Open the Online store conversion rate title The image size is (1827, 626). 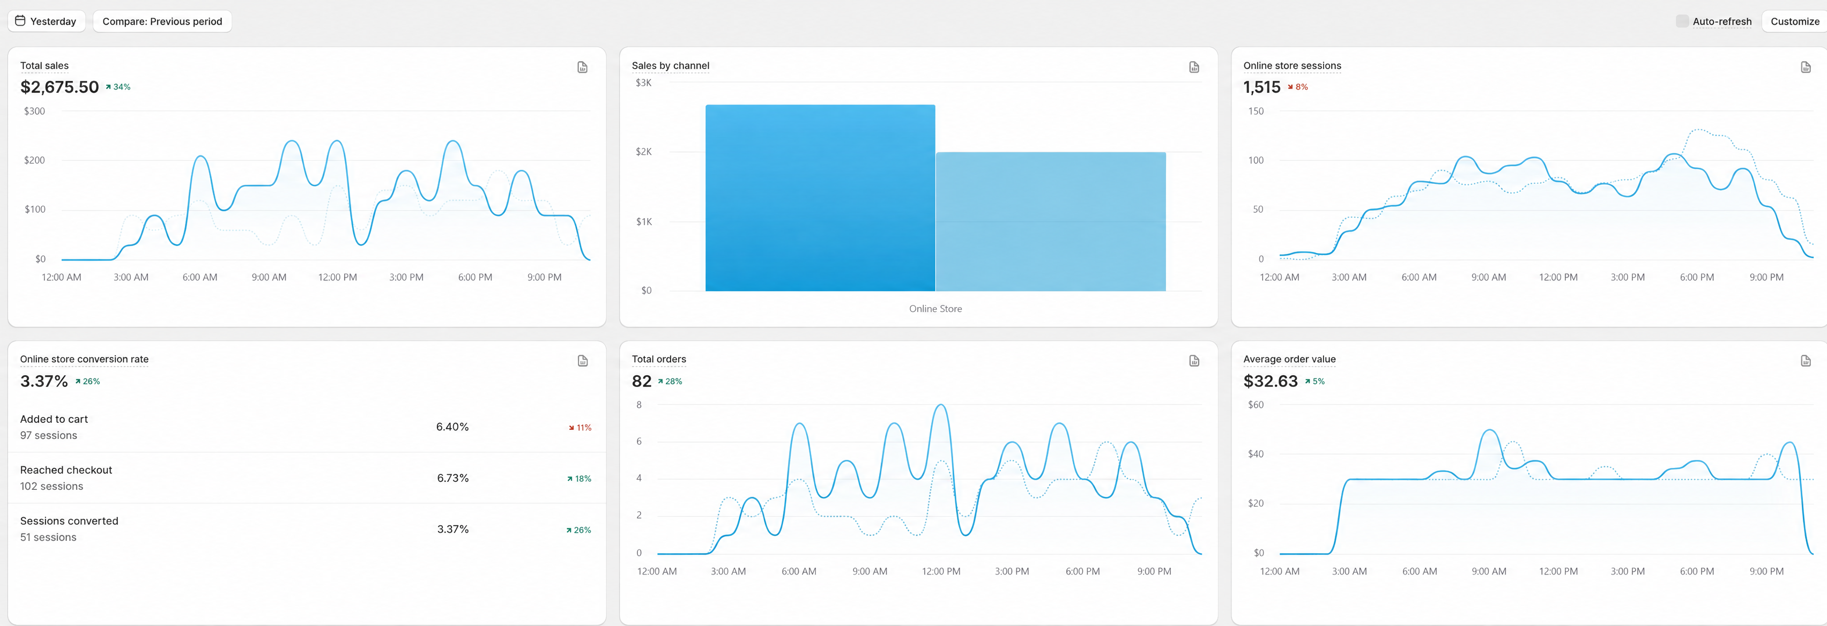(x=84, y=359)
